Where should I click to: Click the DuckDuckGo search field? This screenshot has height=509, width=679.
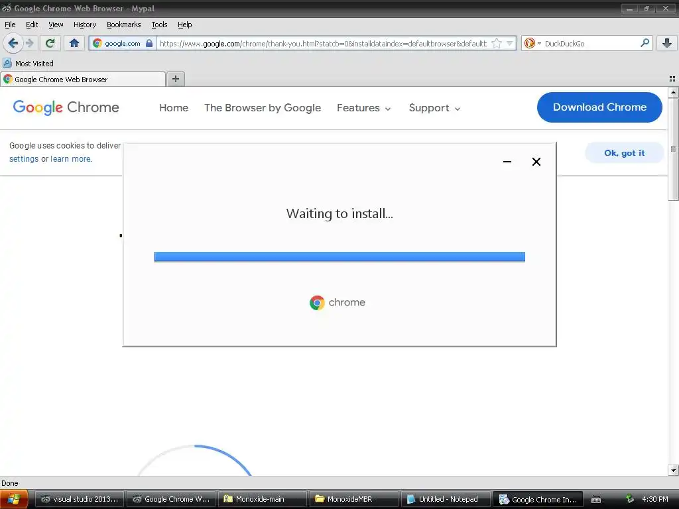591,43
